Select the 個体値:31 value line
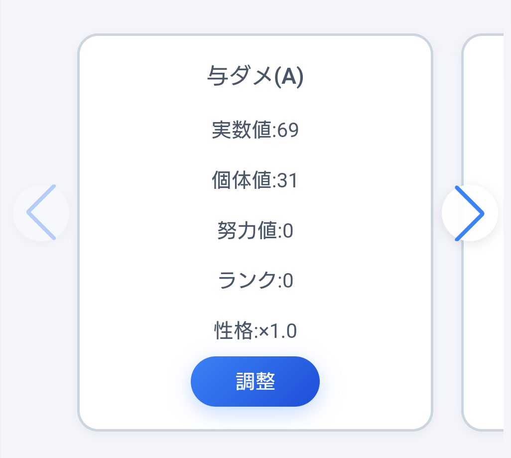 coord(255,179)
